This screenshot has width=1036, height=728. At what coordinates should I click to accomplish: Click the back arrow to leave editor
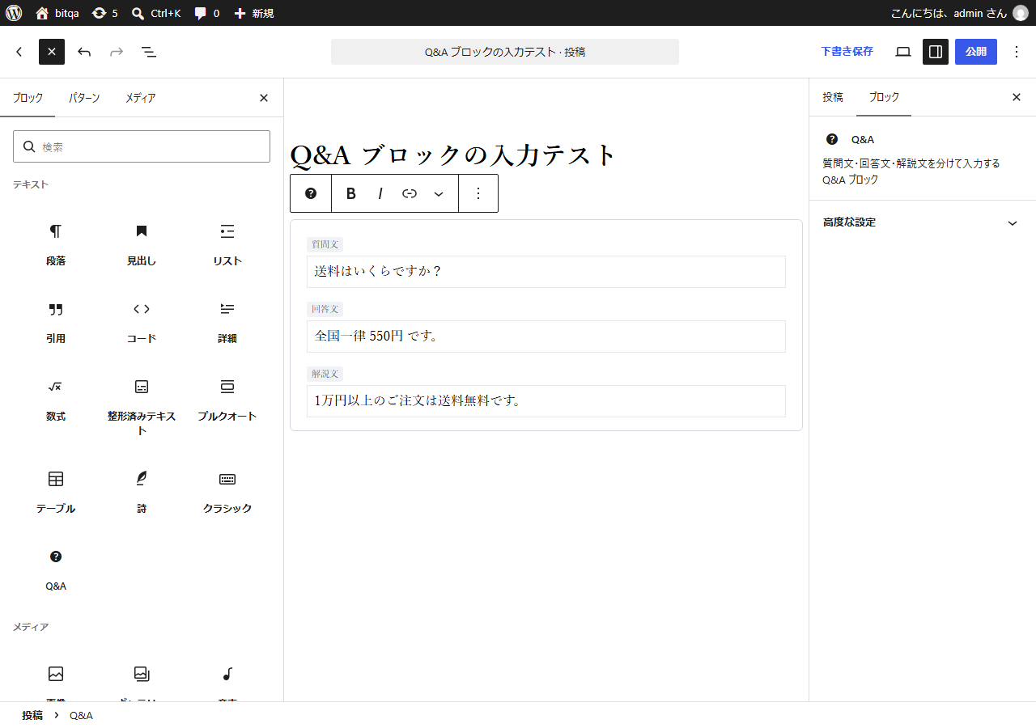click(19, 52)
